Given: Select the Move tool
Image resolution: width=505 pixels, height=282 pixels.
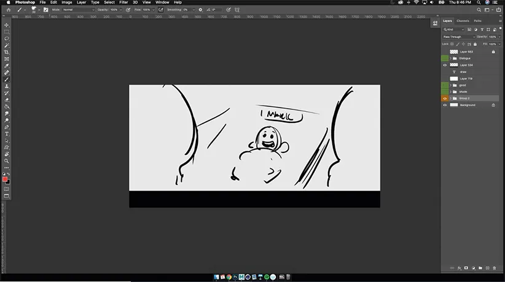Looking at the screenshot, I should (x=7, y=25).
